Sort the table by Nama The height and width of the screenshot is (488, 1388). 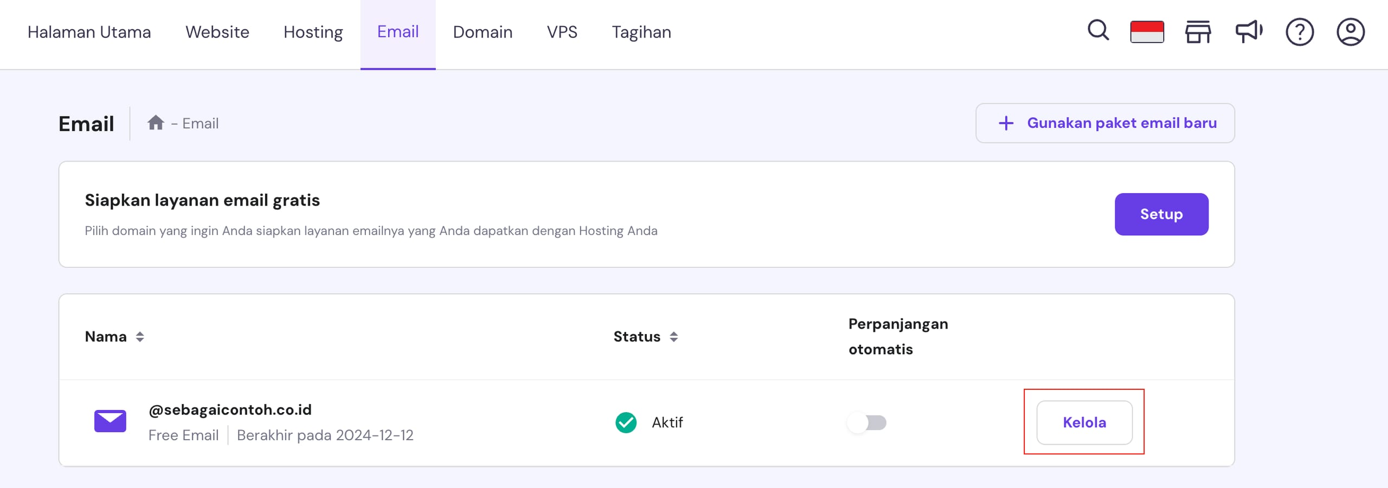(x=140, y=337)
